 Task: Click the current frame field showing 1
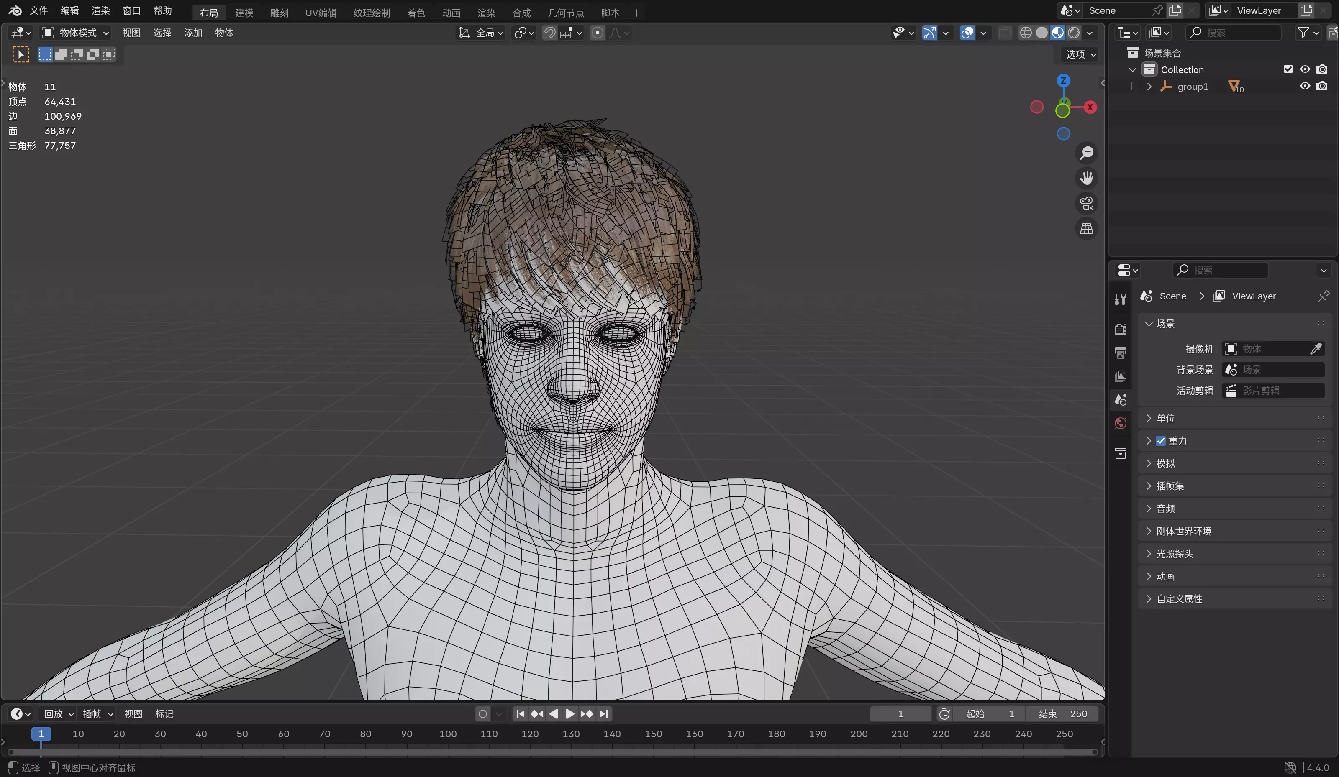point(900,714)
